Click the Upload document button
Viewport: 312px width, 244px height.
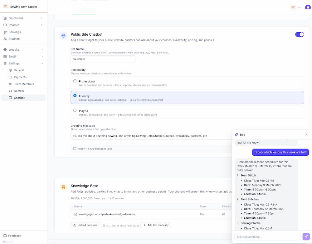(x=85, y=225)
